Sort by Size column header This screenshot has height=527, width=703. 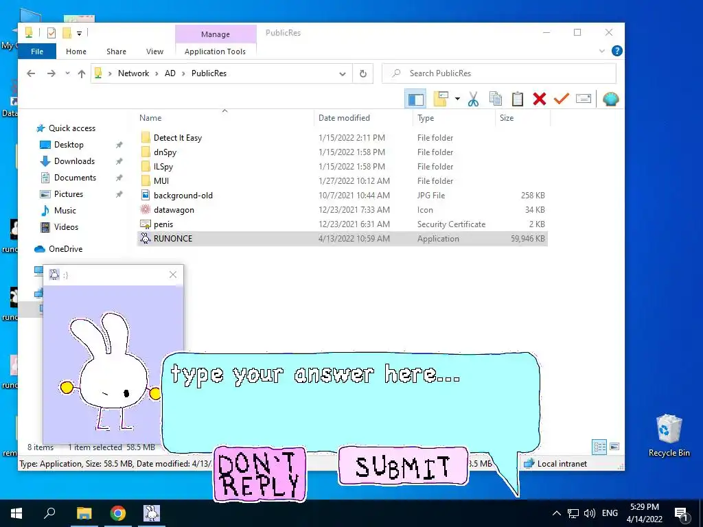click(507, 118)
